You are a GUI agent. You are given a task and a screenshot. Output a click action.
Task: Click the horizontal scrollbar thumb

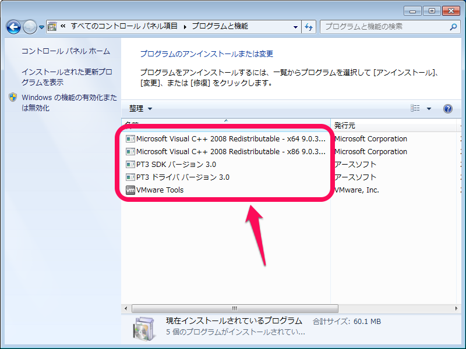pos(235,308)
